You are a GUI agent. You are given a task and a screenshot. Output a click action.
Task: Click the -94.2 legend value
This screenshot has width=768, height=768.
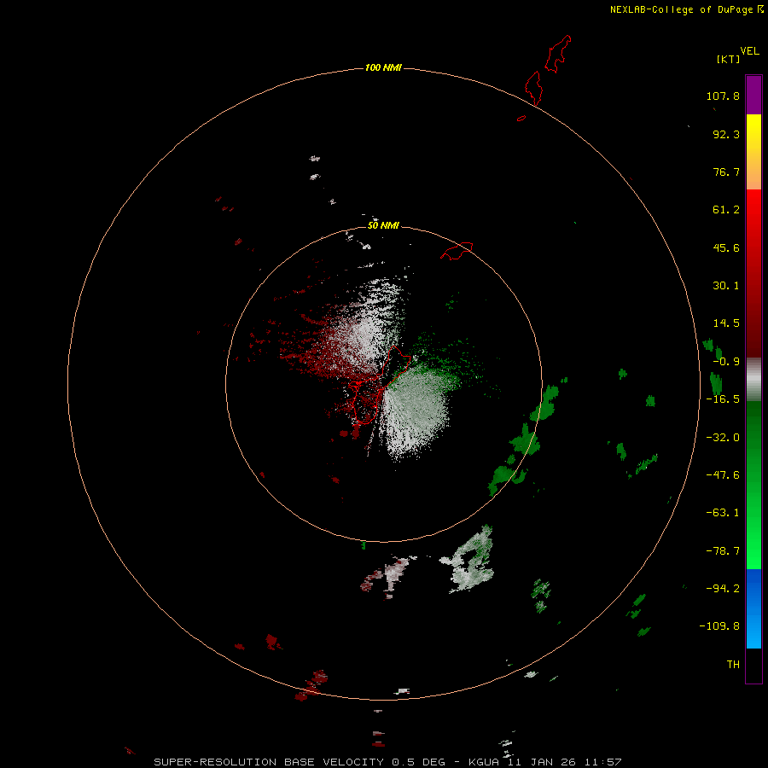coord(723,589)
